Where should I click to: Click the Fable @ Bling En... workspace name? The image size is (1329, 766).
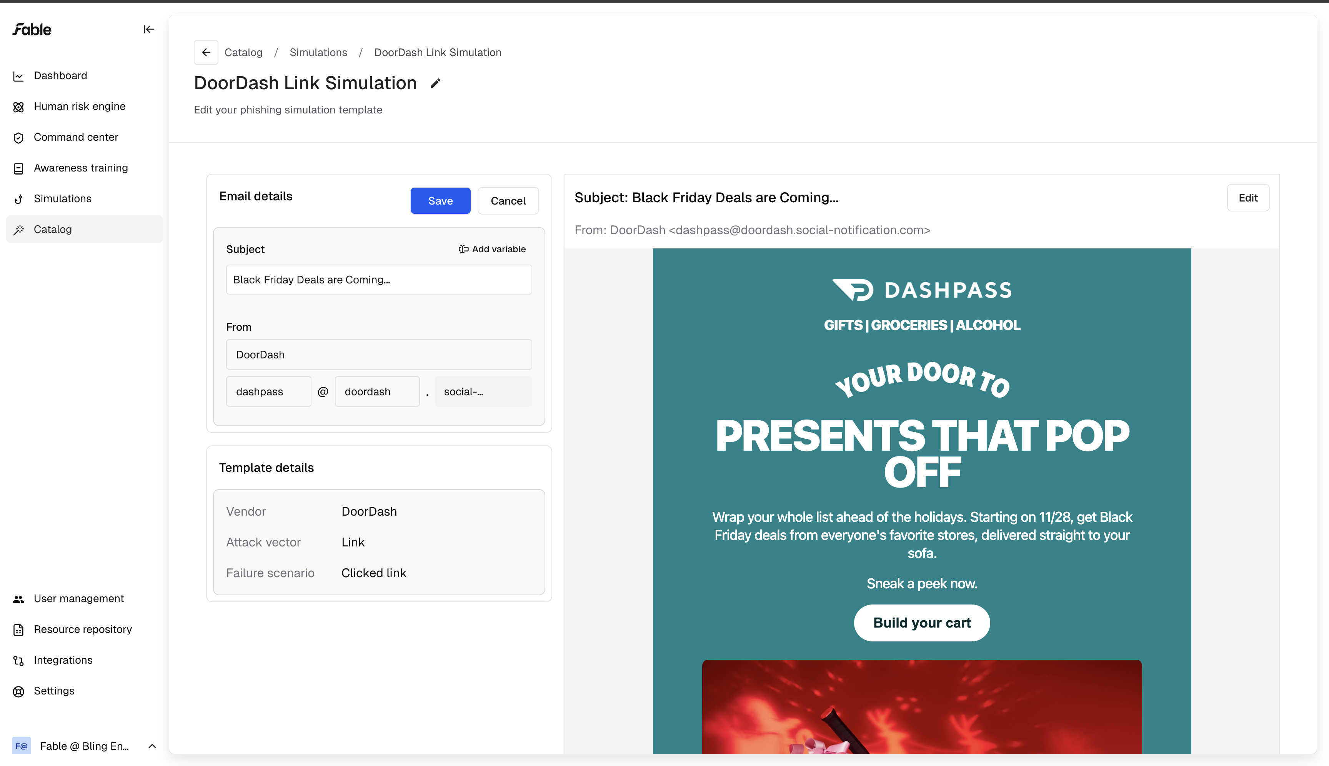[x=84, y=746]
